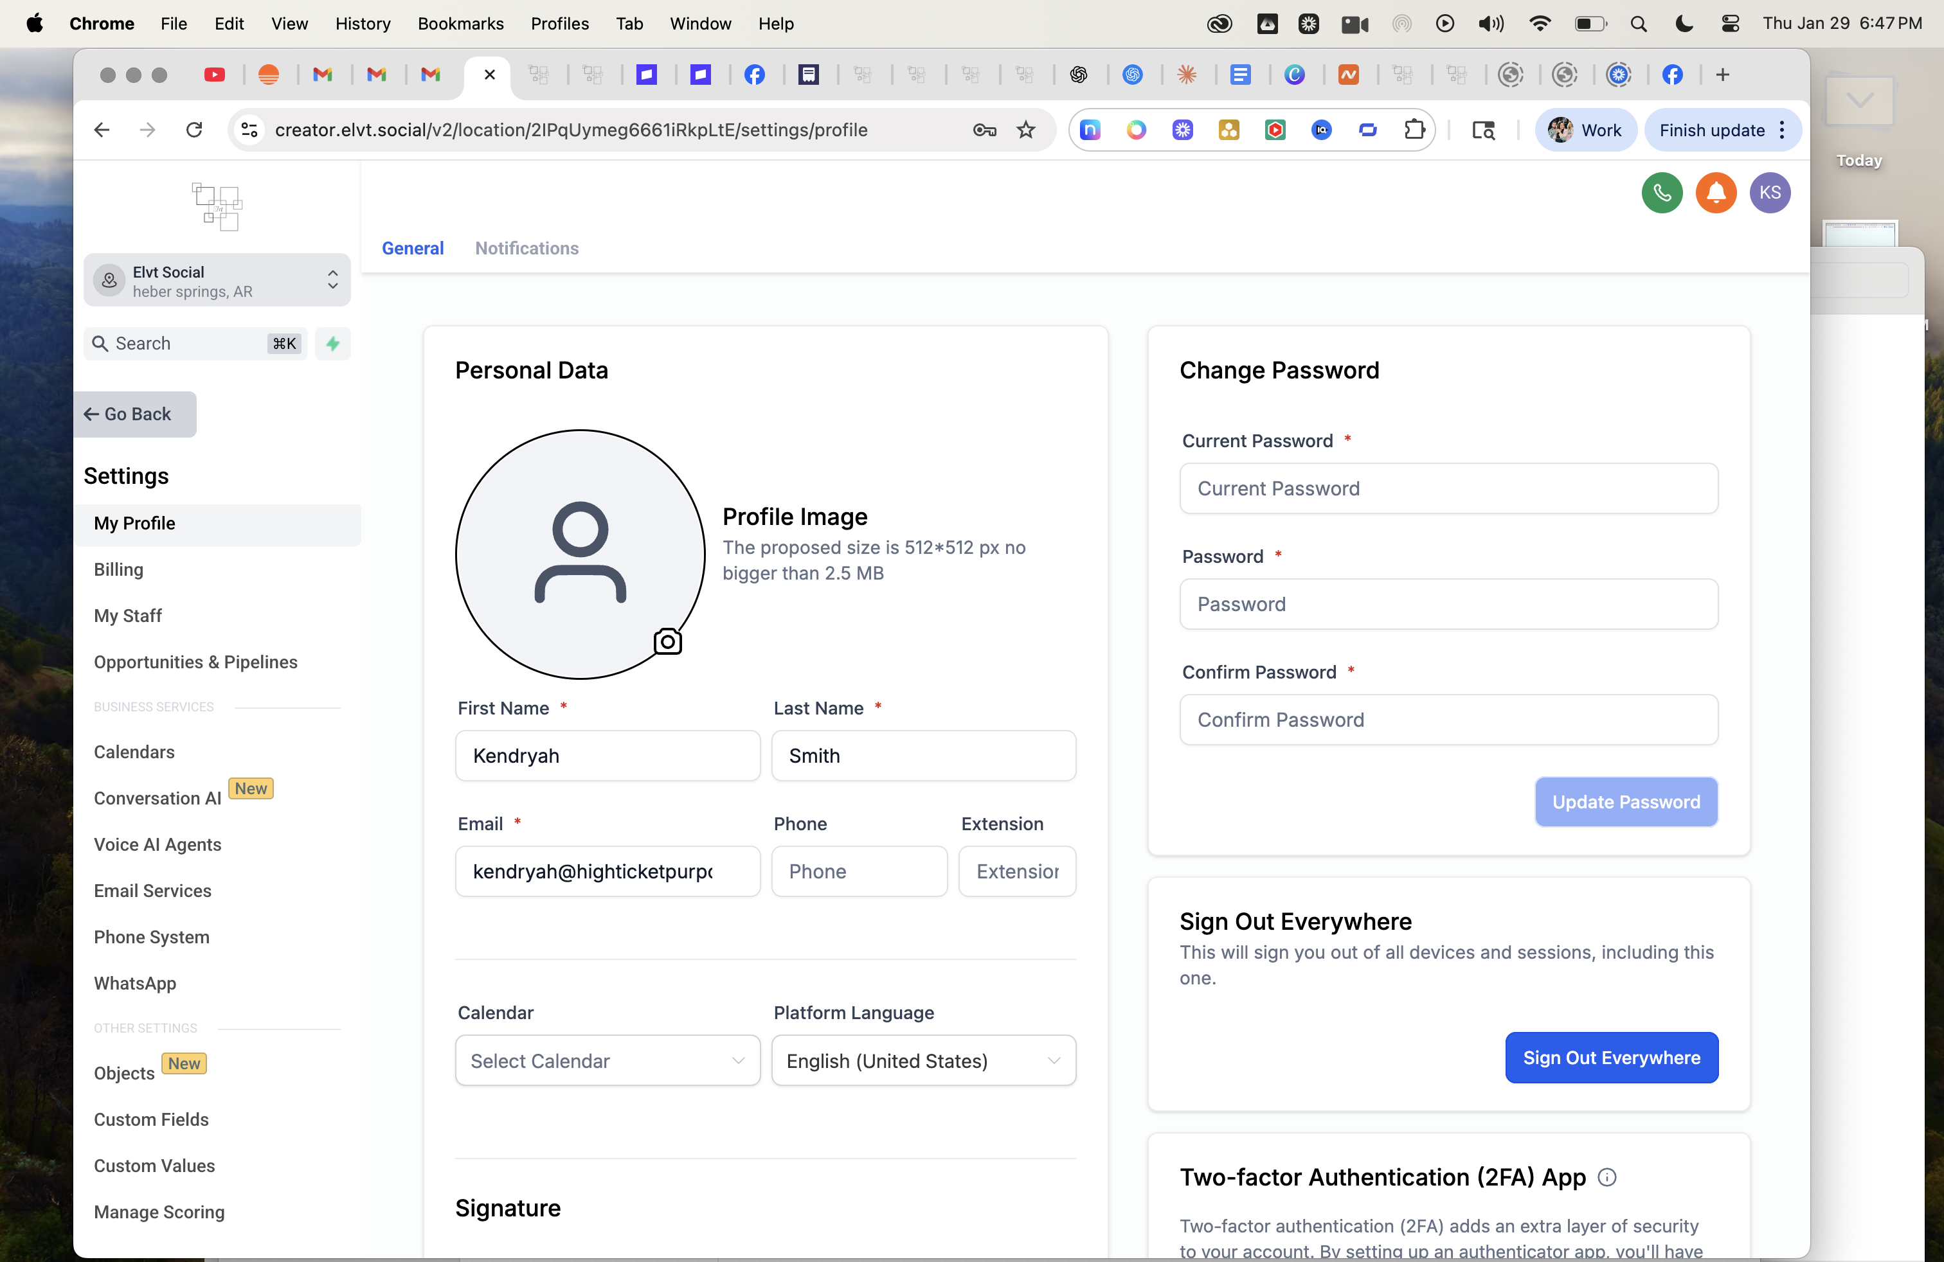The height and width of the screenshot is (1262, 1944).
Task: Click the First Name field
Action: click(x=607, y=756)
